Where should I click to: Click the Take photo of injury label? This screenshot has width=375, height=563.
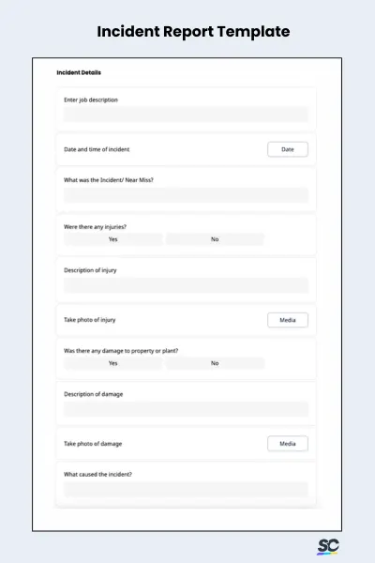click(x=90, y=320)
